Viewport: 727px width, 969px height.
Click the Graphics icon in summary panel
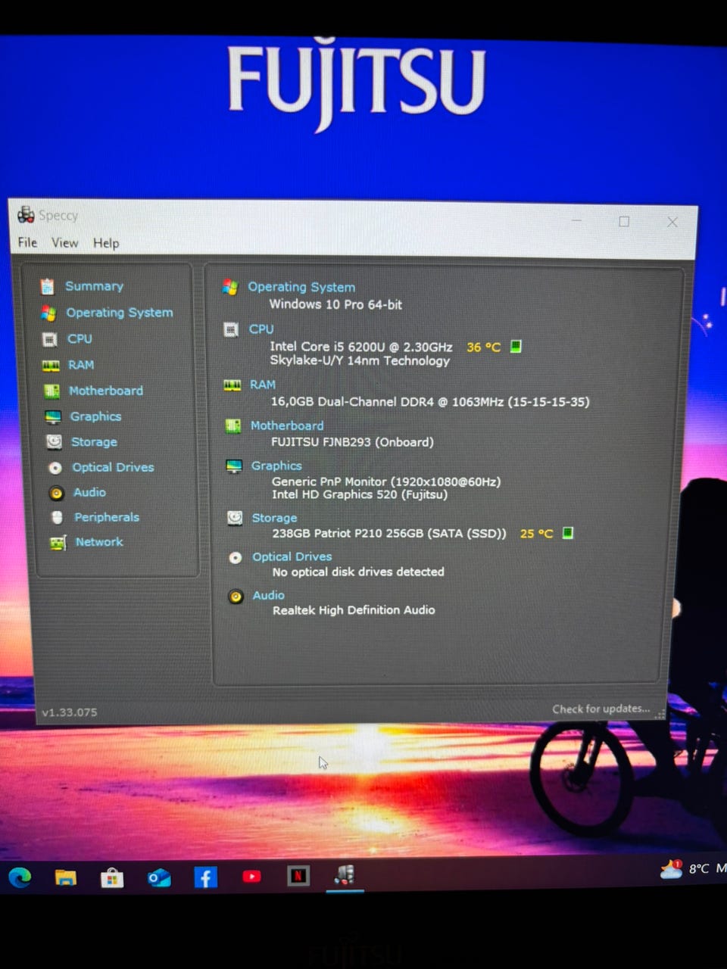[234, 466]
